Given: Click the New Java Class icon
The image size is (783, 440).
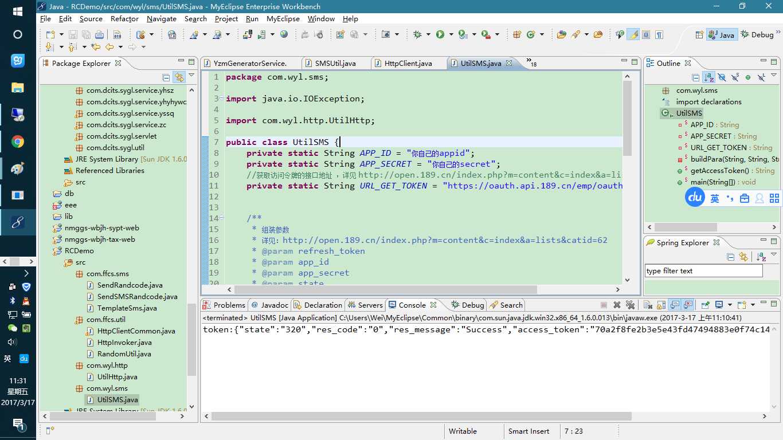Looking at the screenshot, I should click(x=531, y=34).
